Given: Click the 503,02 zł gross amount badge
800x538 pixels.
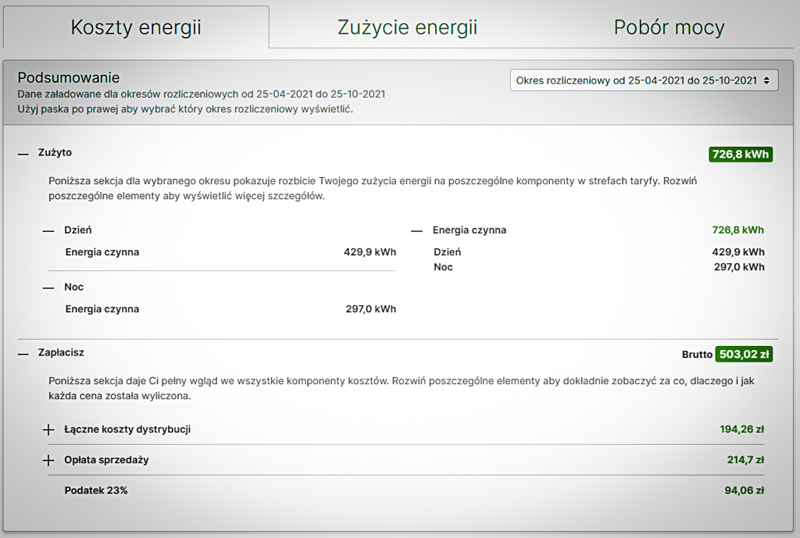Looking at the screenshot, I should 744,355.
